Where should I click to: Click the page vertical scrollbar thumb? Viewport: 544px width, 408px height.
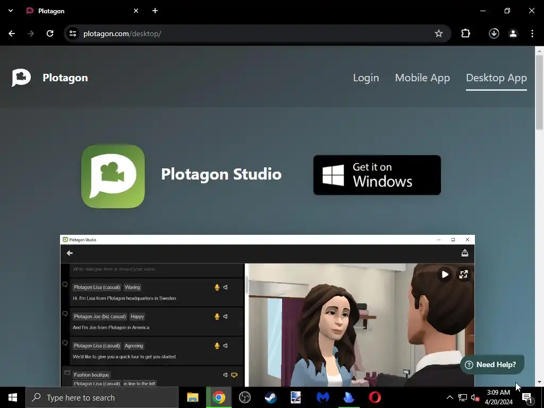(x=539, y=92)
